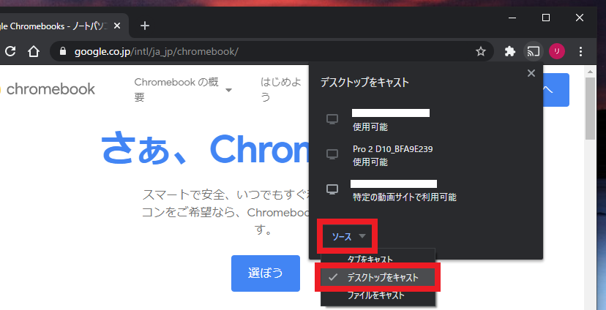Viewport: 606px width, 310px height.
Task: Select the checked デスクトップをキャスト option
Action: (x=376, y=278)
